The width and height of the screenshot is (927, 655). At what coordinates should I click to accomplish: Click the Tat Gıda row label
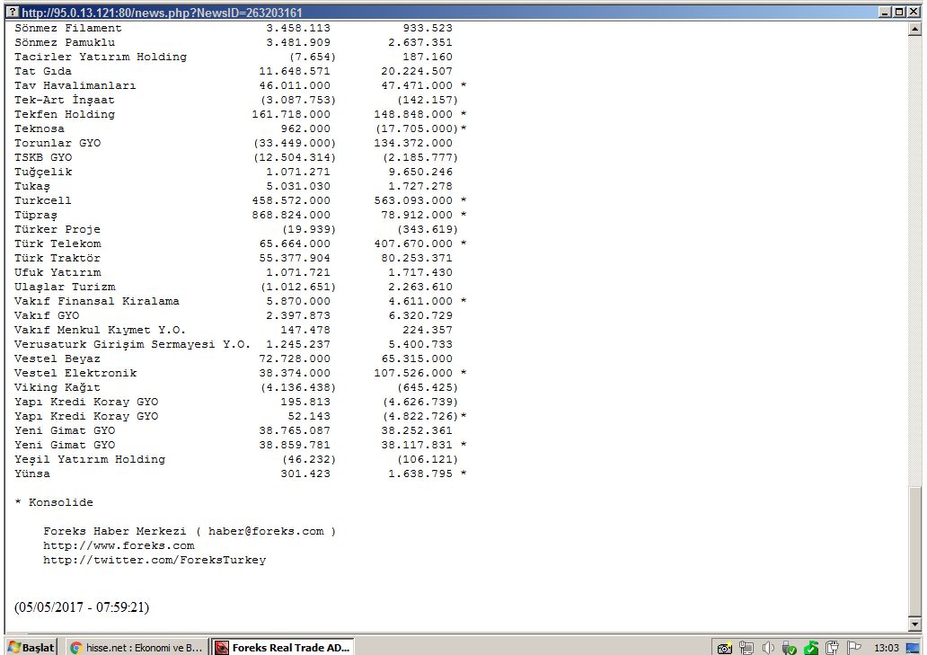(x=43, y=71)
